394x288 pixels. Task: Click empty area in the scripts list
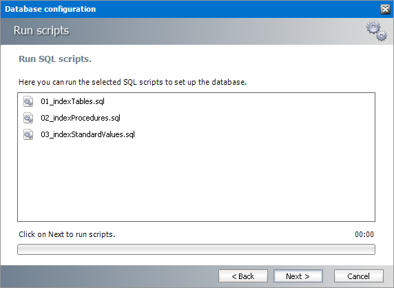[x=196, y=181]
